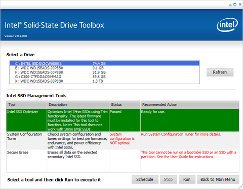Click the Intel logo in the header
Viewport: 243px width, 189px height.
227,25
